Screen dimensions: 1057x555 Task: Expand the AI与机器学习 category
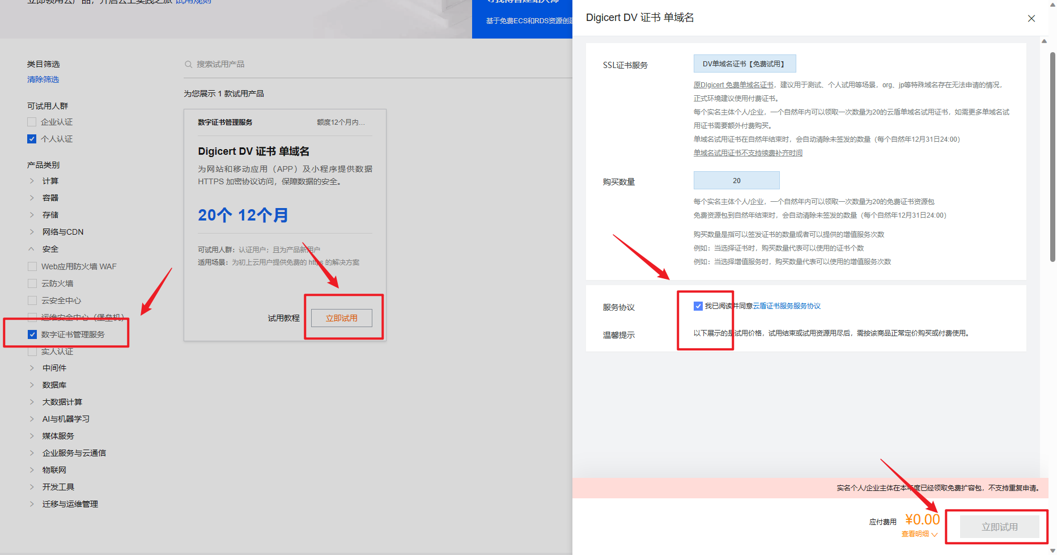tap(32, 419)
